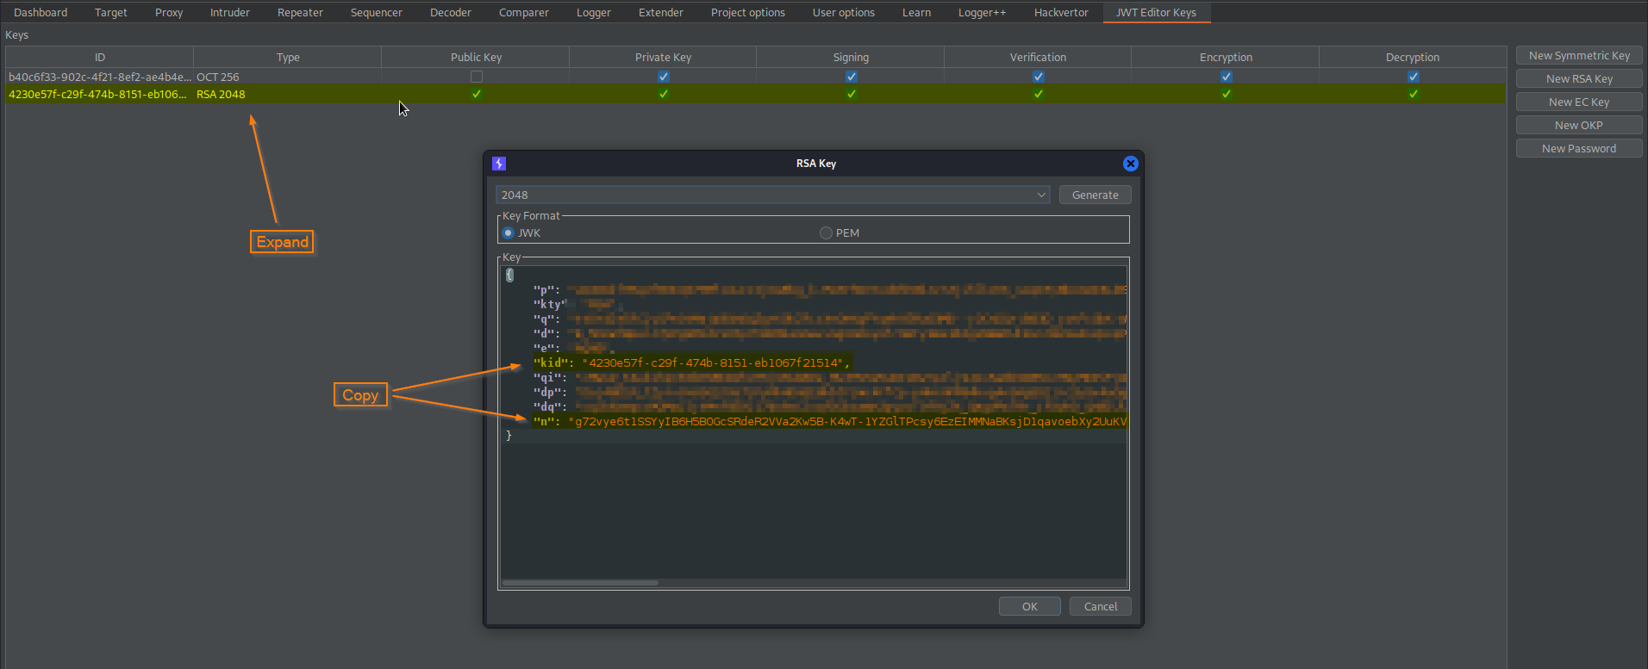Screen dimensions: 1648x669
Task: Toggle Signing checkbox for OCT 256 row
Action: 852,77
